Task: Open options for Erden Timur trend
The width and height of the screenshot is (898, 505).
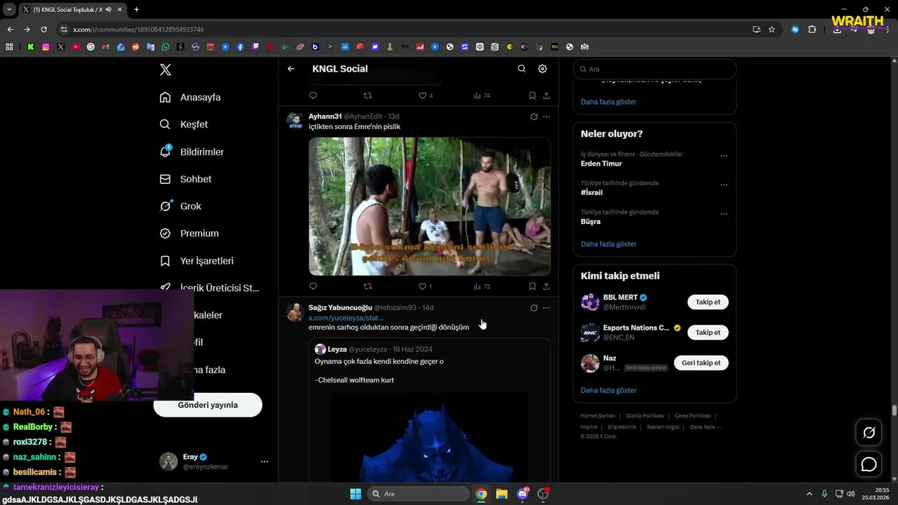Action: click(x=724, y=156)
